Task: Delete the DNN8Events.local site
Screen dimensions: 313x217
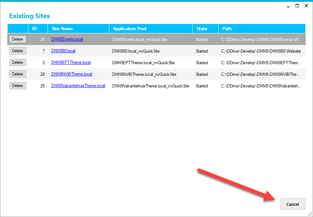Action: click(x=17, y=39)
